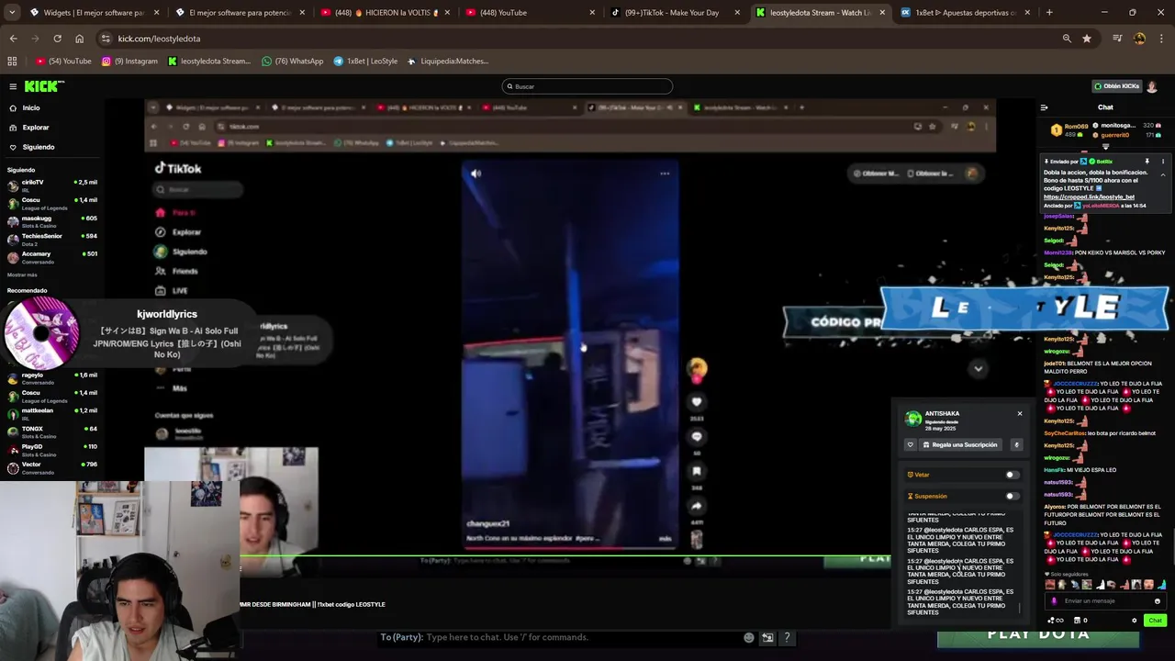Click the ANTISHAKA message history scrollbar
The width and height of the screenshot is (1175, 661).
[x=1019, y=607]
